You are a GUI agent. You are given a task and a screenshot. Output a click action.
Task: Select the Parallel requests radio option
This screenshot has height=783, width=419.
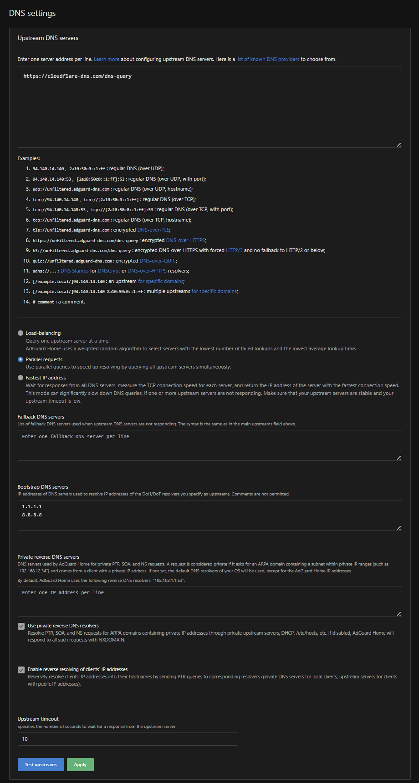click(x=20, y=359)
